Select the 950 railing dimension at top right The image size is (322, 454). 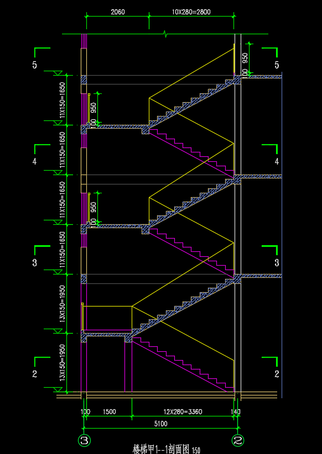pos(245,57)
